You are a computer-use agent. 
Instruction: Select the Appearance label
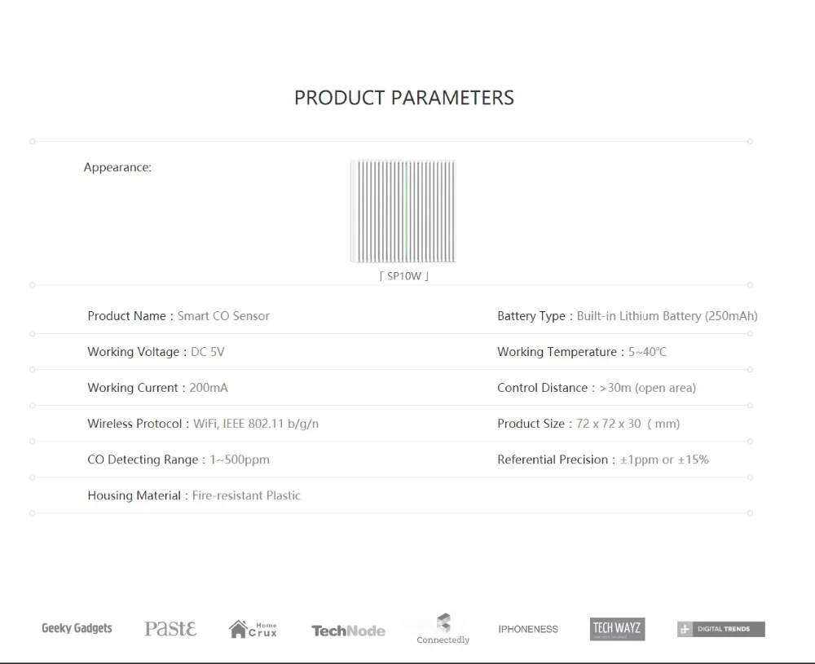(117, 167)
